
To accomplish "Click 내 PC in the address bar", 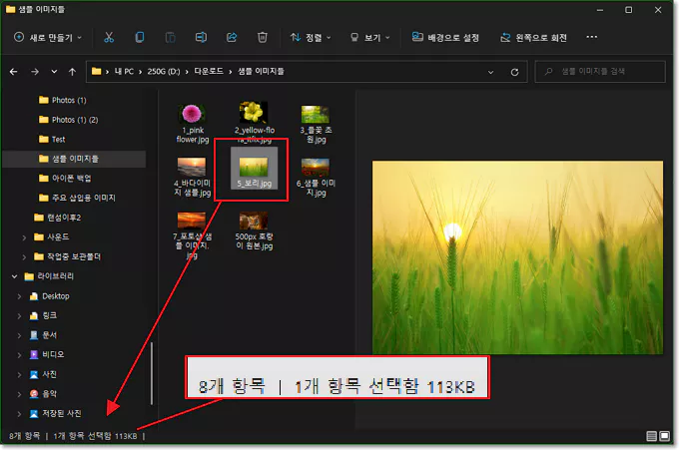I will click(x=124, y=72).
